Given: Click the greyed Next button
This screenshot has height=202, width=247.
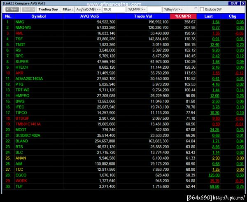Looking at the screenshot, I should click(28, 9).
